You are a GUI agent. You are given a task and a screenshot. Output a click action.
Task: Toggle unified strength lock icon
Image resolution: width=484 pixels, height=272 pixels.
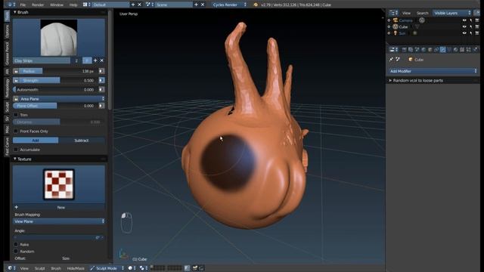click(x=16, y=81)
